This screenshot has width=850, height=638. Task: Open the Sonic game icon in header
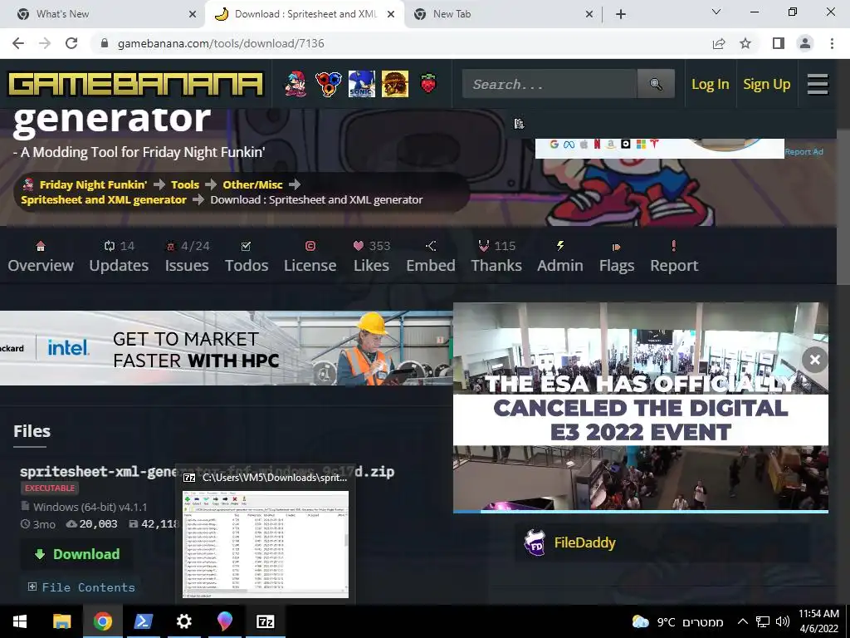click(362, 84)
